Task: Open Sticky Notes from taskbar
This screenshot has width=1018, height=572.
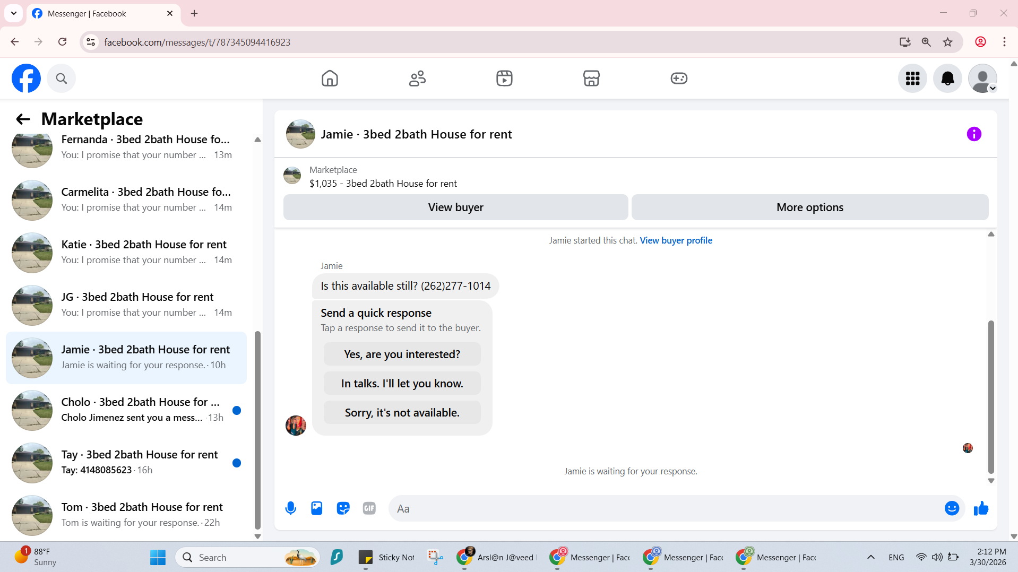Action: (x=386, y=557)
